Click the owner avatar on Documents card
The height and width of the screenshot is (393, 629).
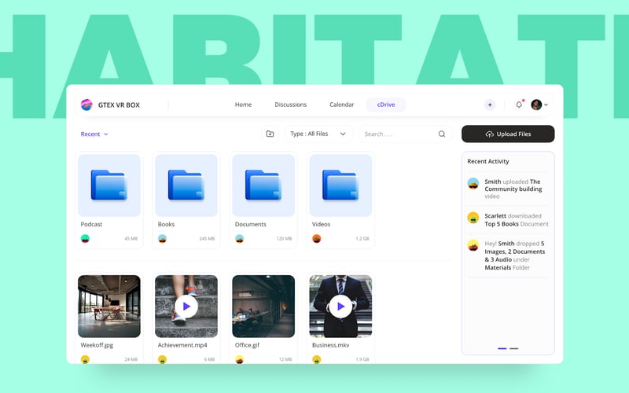(240, 239)
